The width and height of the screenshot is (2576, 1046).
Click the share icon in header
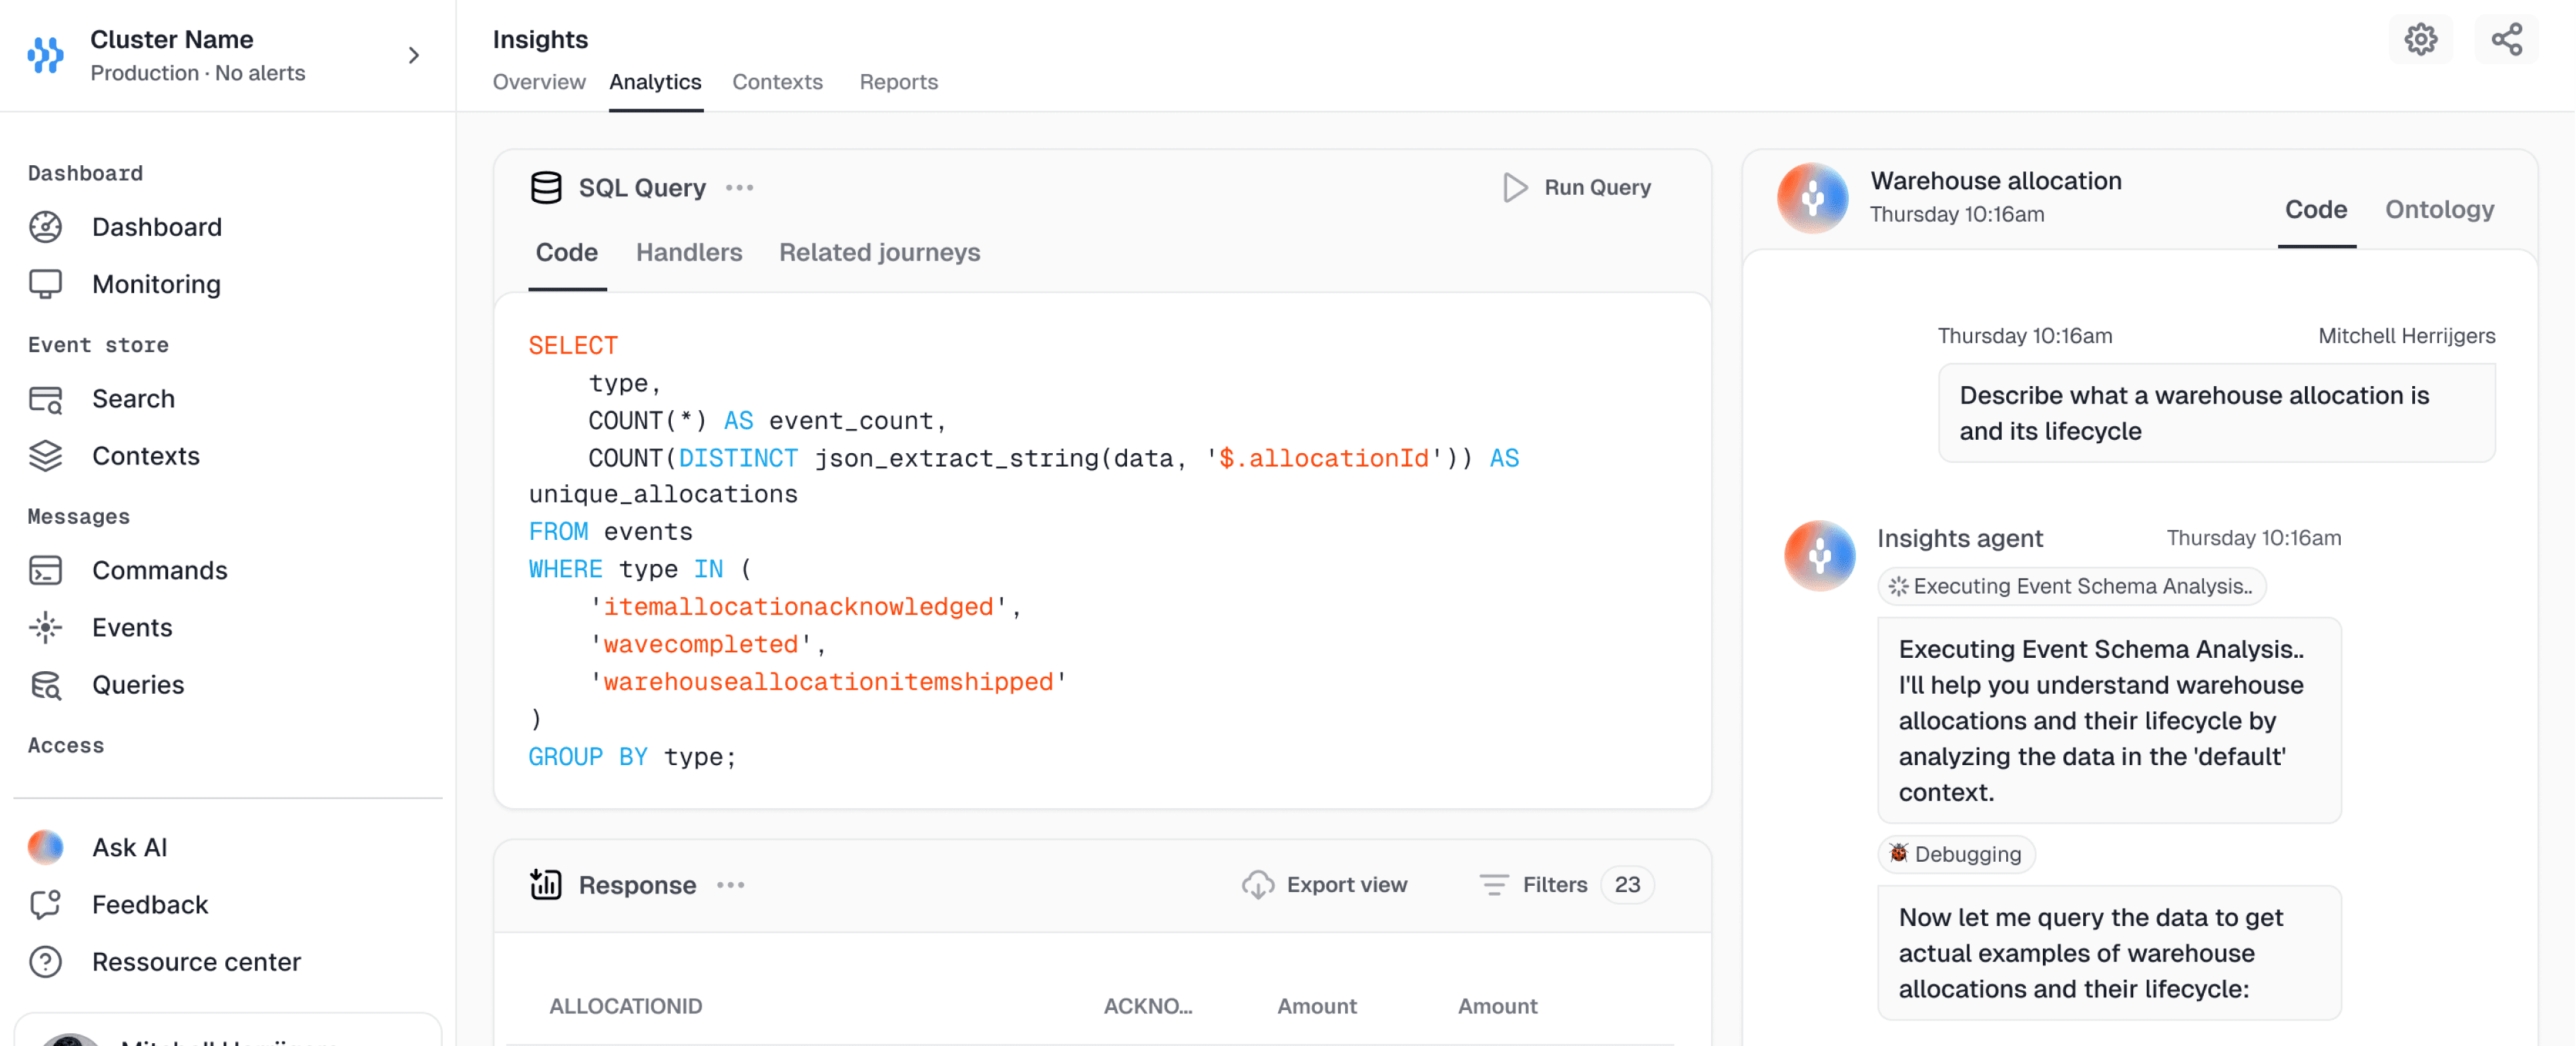point(2506,40)
